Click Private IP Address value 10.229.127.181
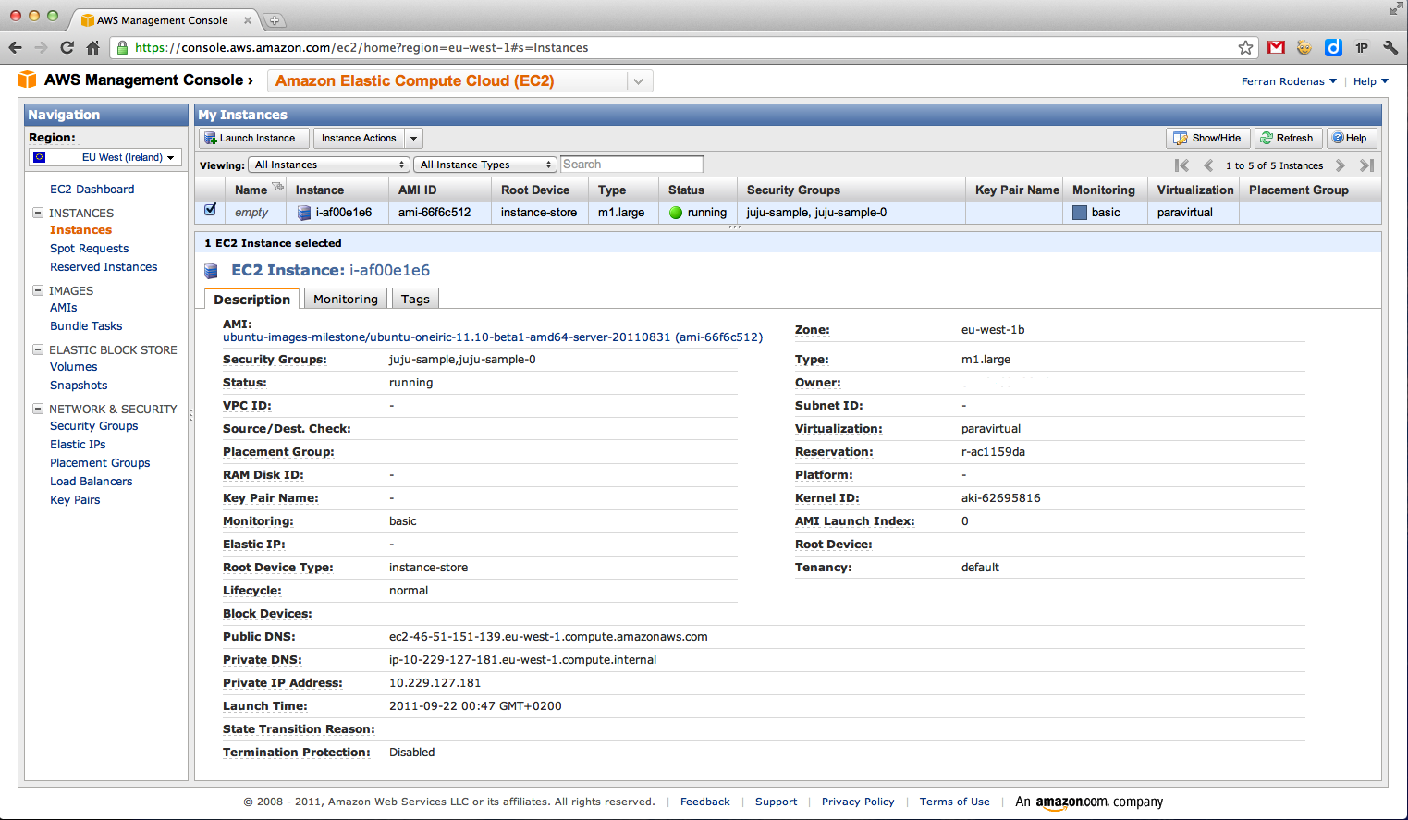This screenshot has width=1408, height=820. click(435, 683)
